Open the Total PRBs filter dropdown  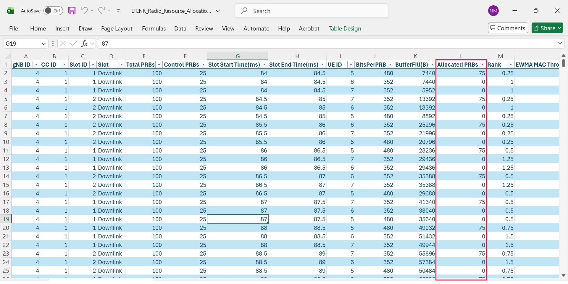159,64
